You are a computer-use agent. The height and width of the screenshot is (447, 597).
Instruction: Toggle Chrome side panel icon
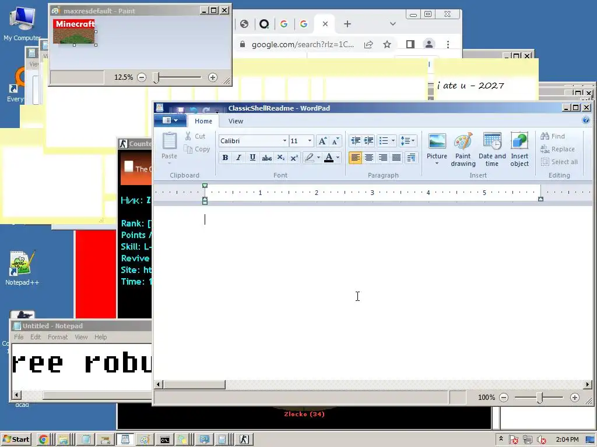point(410,44)
